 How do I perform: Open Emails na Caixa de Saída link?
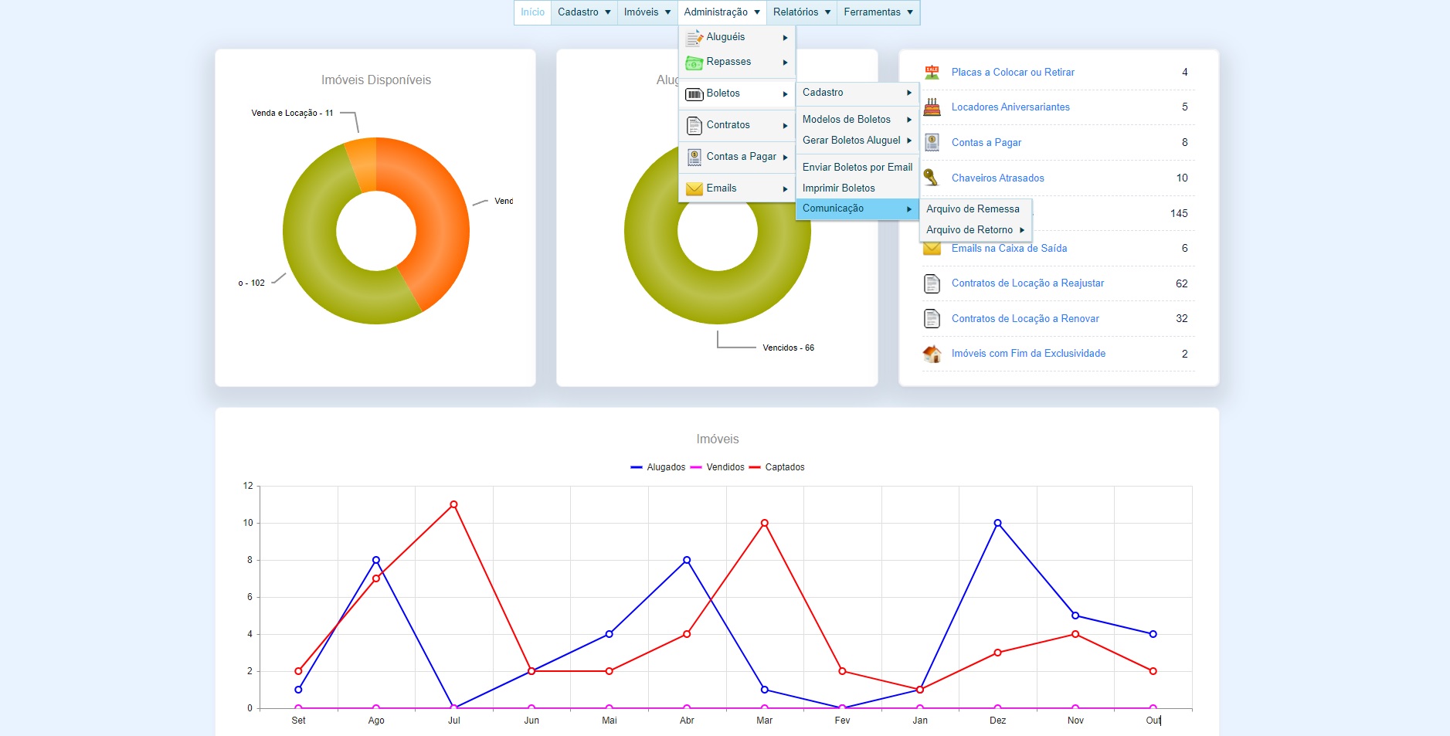pyautogui.click(x=1009, y=249)
